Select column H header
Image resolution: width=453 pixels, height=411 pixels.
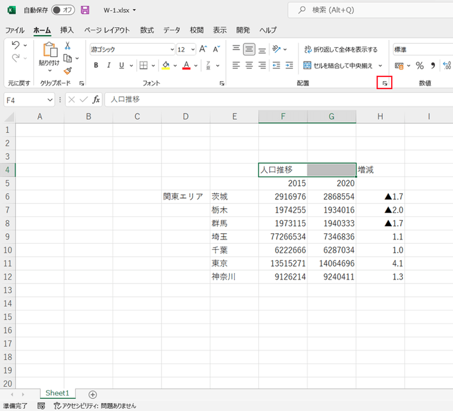pyautogui.click(x=380, y=116)
